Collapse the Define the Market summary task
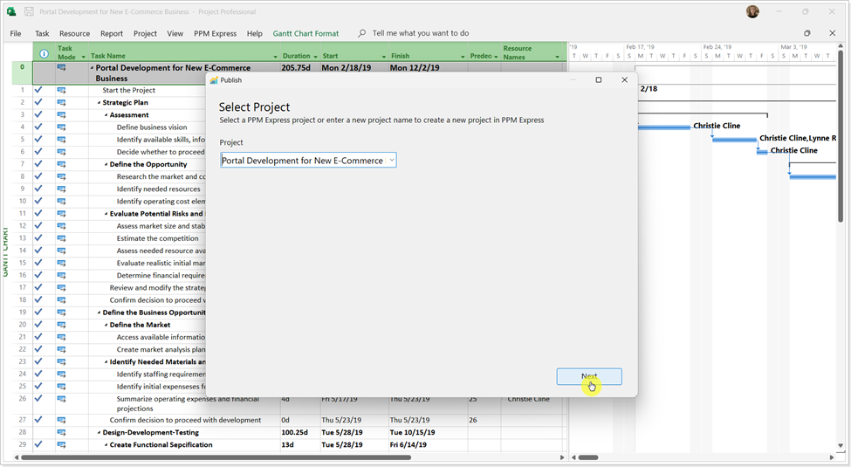Viewport: 851px width, 467px height. point(106,325)
